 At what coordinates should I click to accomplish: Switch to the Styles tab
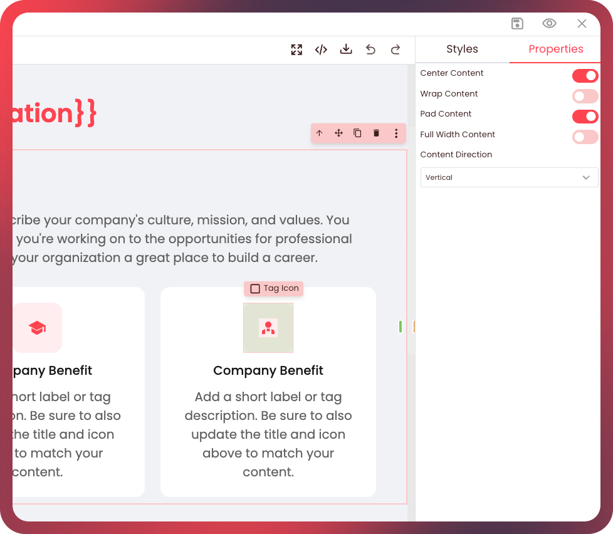point(462,50)
